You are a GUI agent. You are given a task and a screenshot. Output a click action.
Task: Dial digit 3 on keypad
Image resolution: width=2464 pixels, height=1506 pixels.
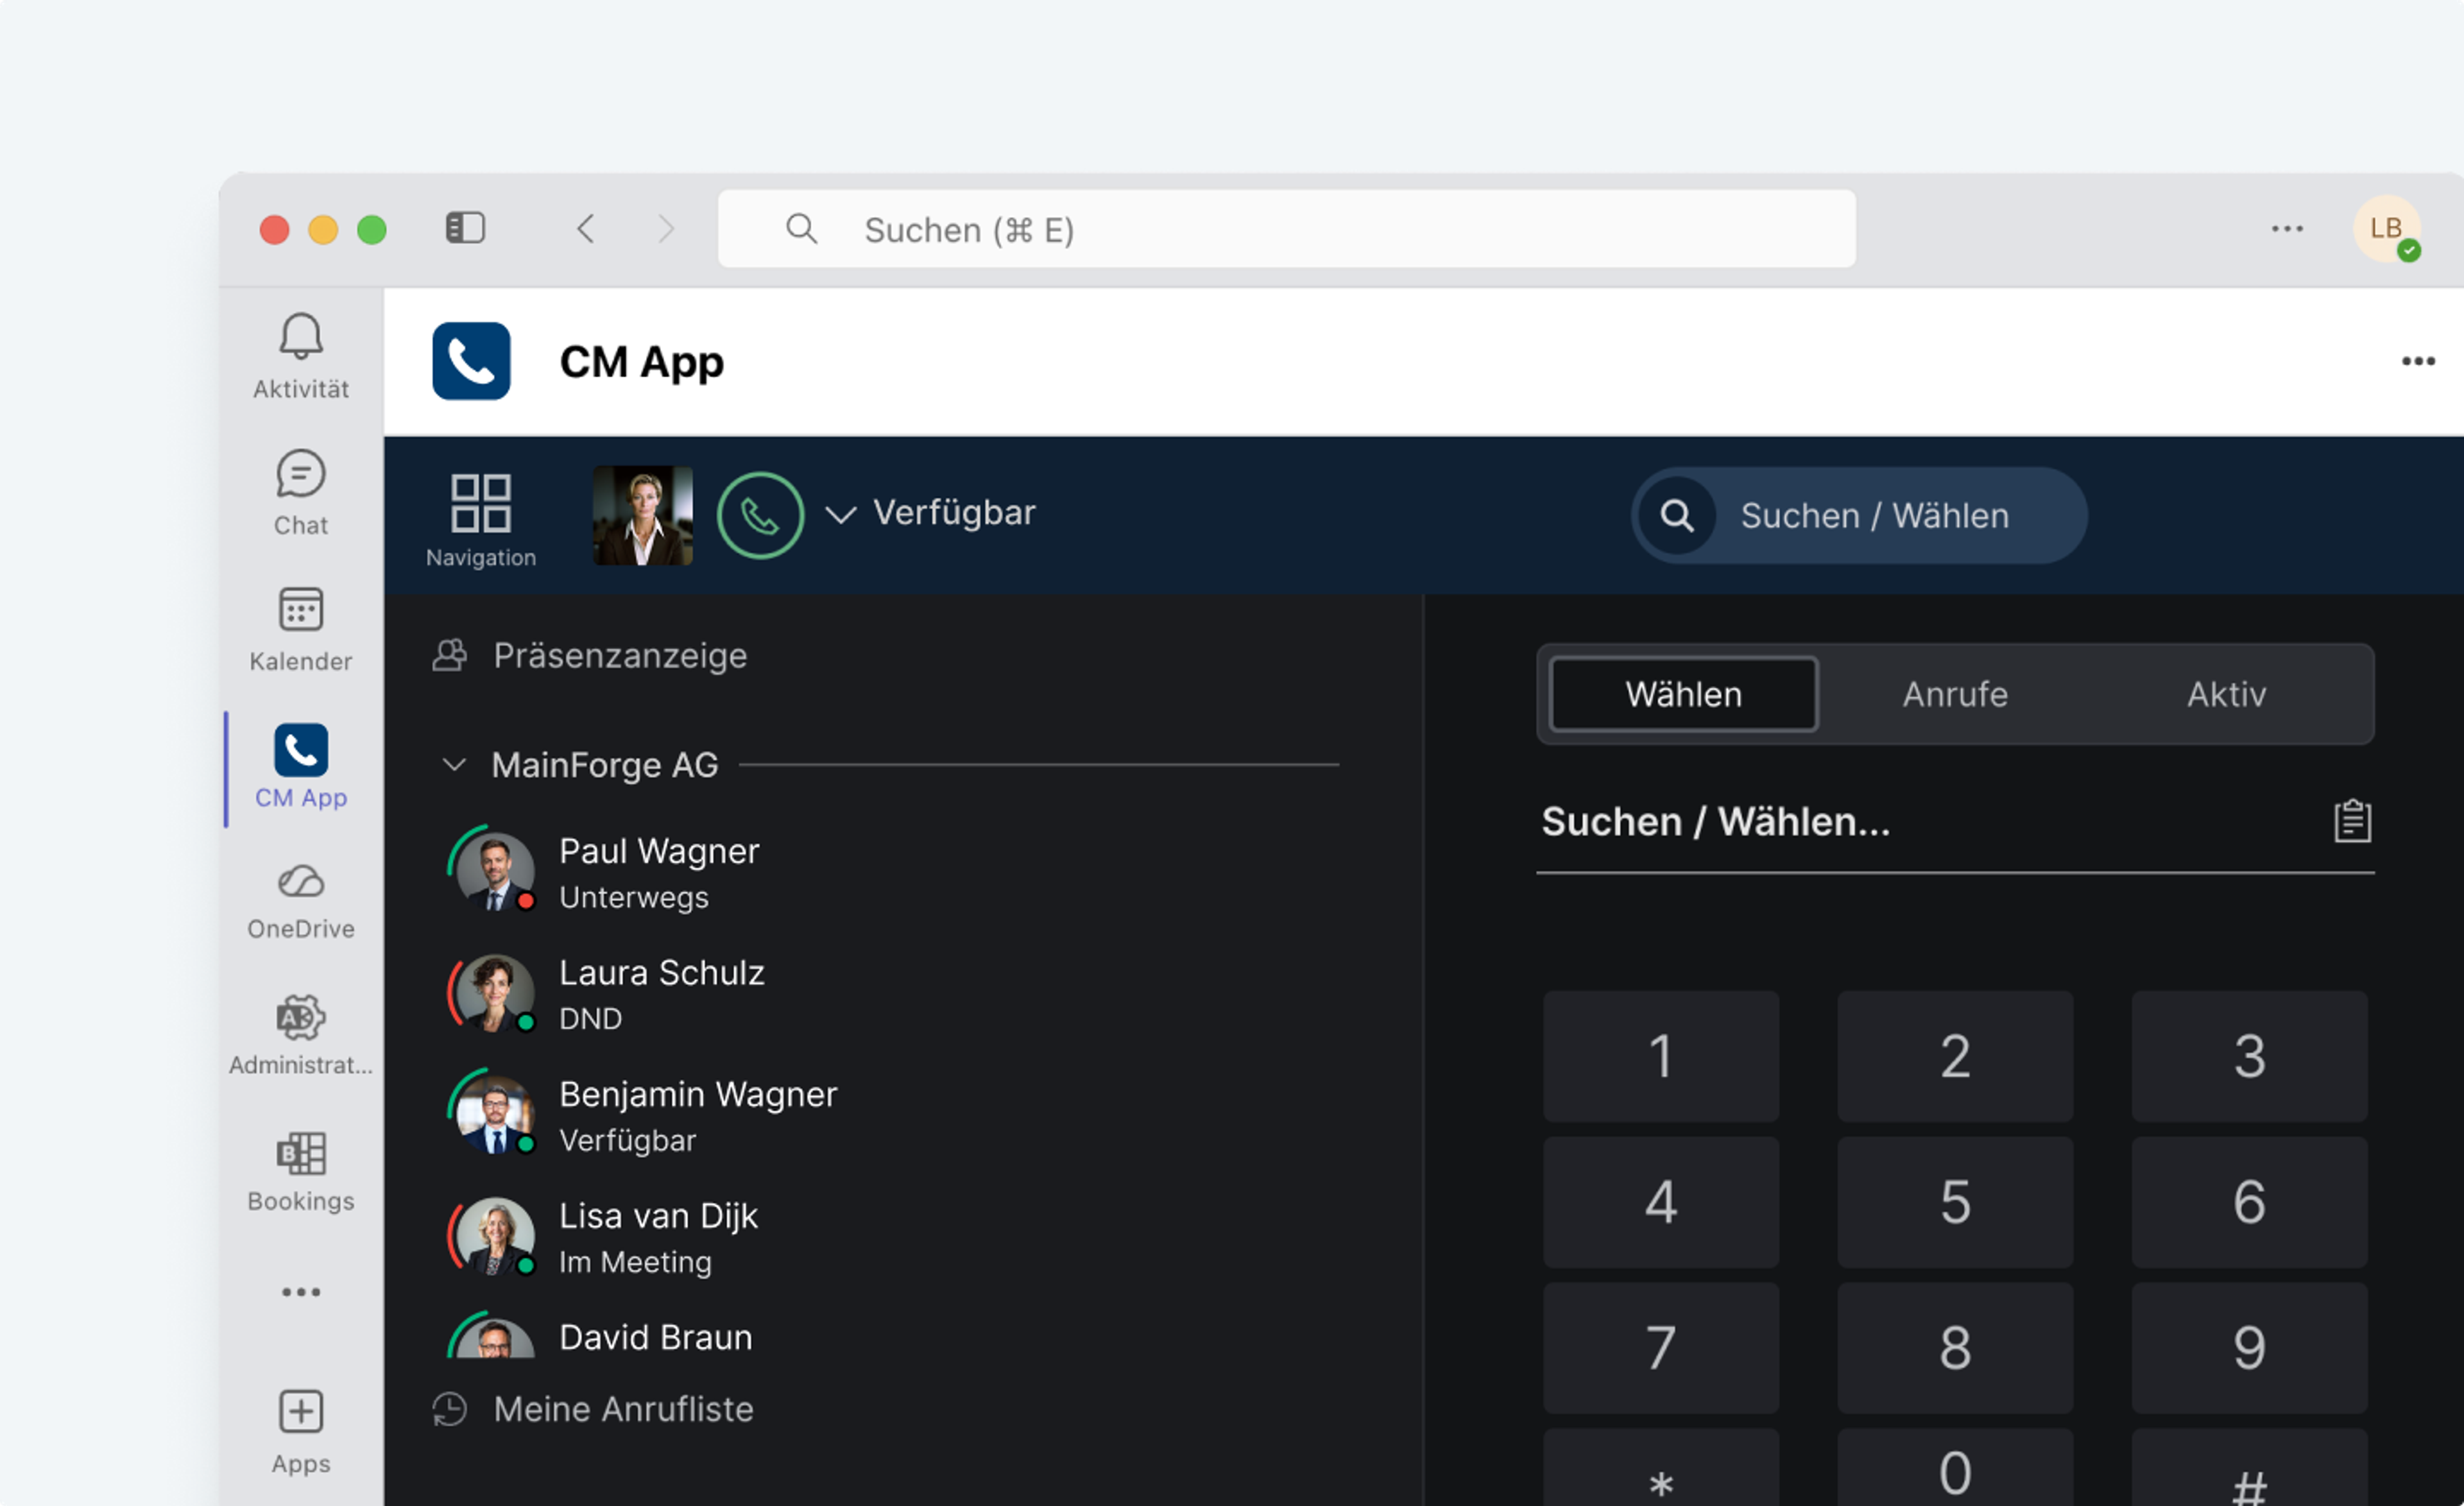coord(2249,1056)
